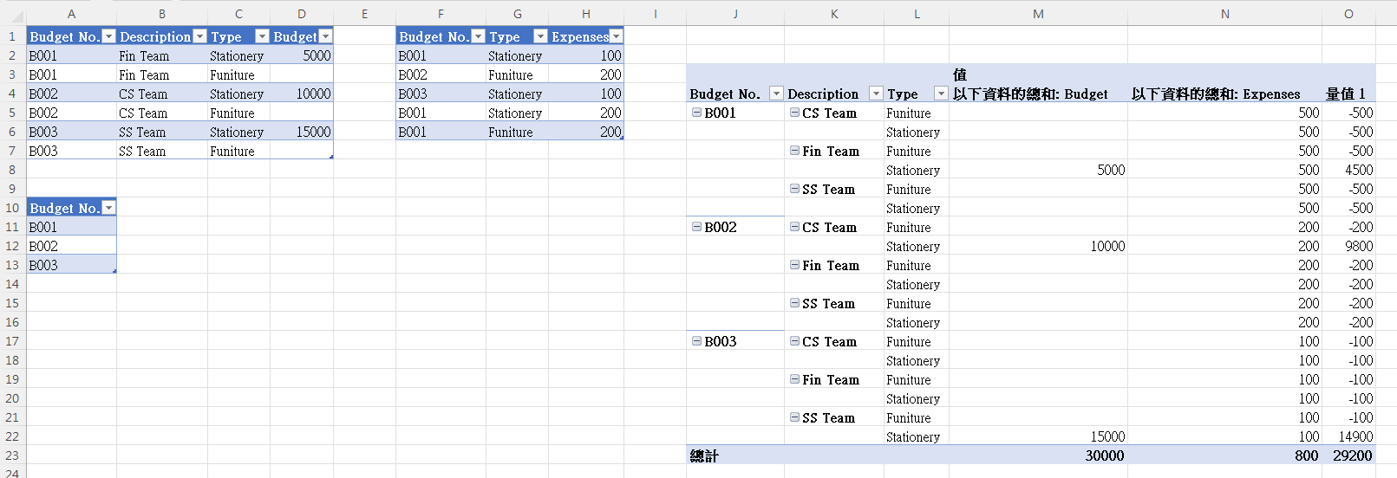Open pivot table Description filter in column K
The width and height of the screenshot is (1397, 478).
click(x=876, y=94)
